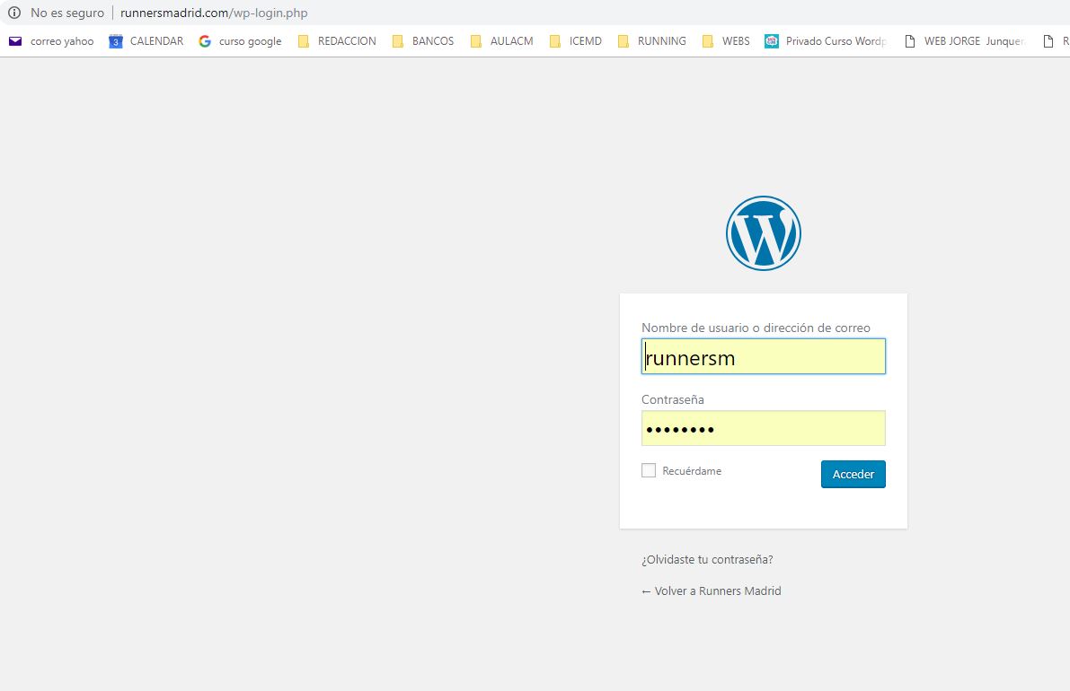Image resolution: width=1070 pixels, height=691 pixels.
Task: Open the correo yahoo bookmark
Action: pyautogui.click(x=51, y=41)
